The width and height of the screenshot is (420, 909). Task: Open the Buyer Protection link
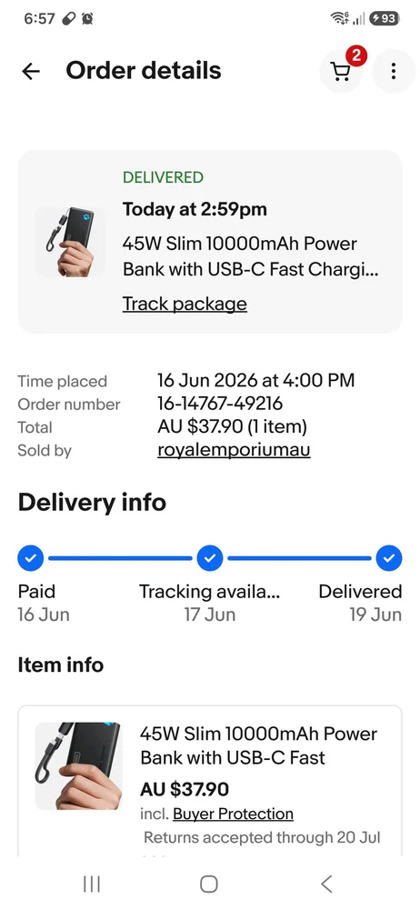pyautogui.click(x=234, y=814)
